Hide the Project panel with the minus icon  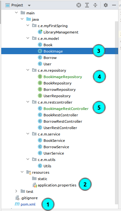114,5
